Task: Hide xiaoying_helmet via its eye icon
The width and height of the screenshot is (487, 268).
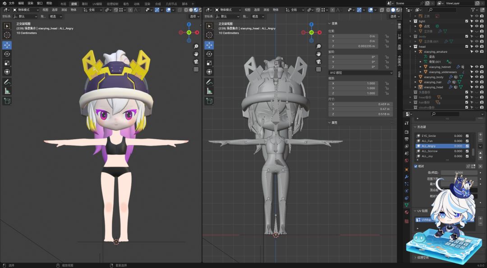Action: coord(477,67)
